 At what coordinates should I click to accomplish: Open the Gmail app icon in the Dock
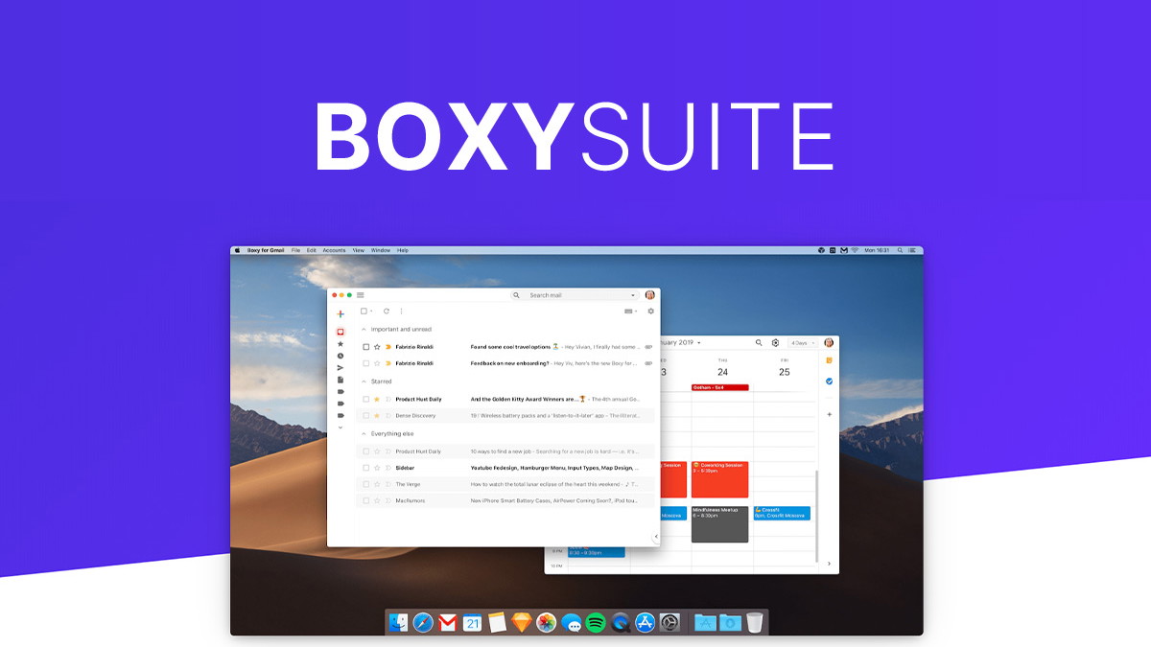[448, 623]
